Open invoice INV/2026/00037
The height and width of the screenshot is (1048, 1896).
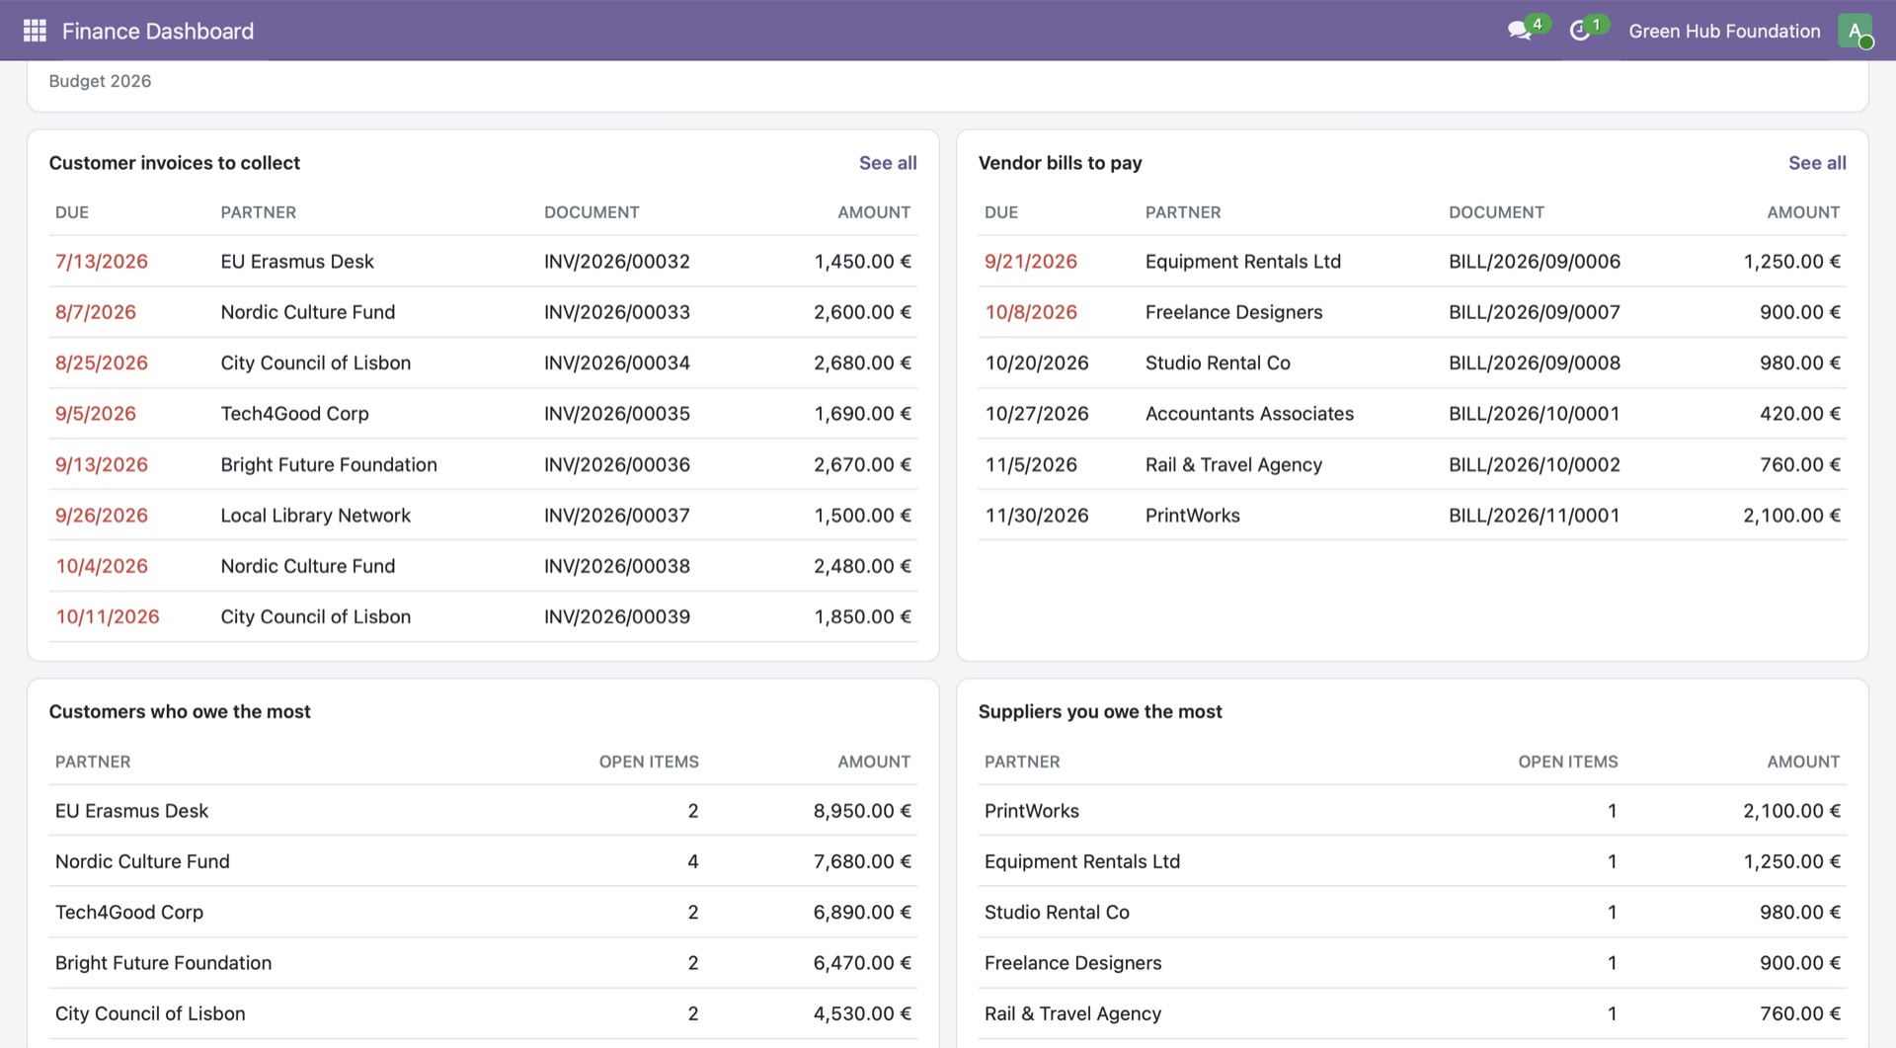click(617, 516)
